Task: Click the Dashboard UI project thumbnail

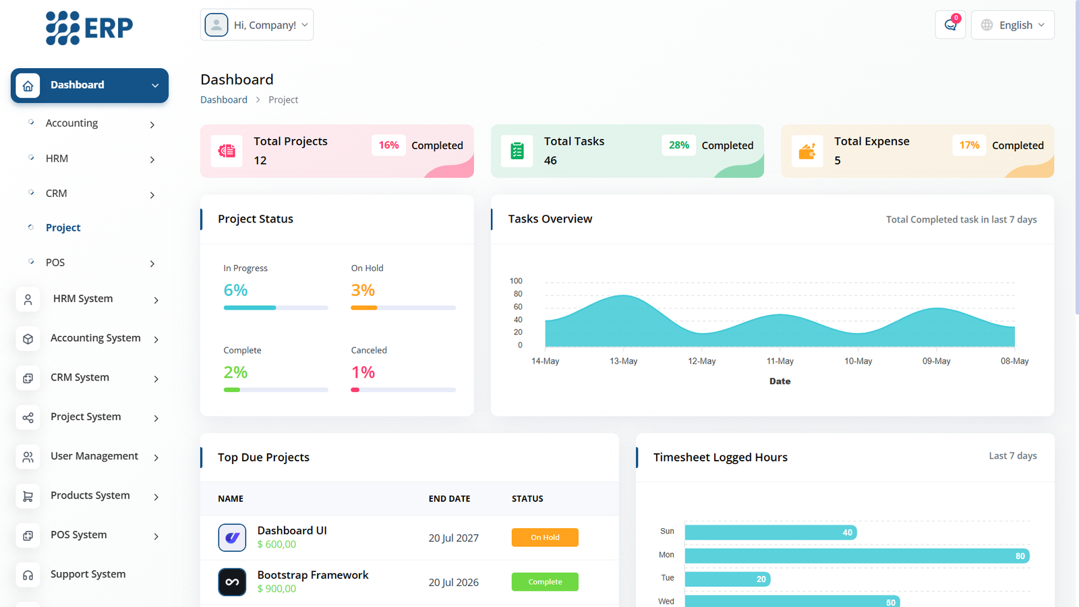Action: (232, 538)
